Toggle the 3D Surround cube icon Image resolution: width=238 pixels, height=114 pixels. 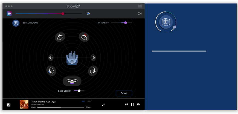[x=16, y=23]
